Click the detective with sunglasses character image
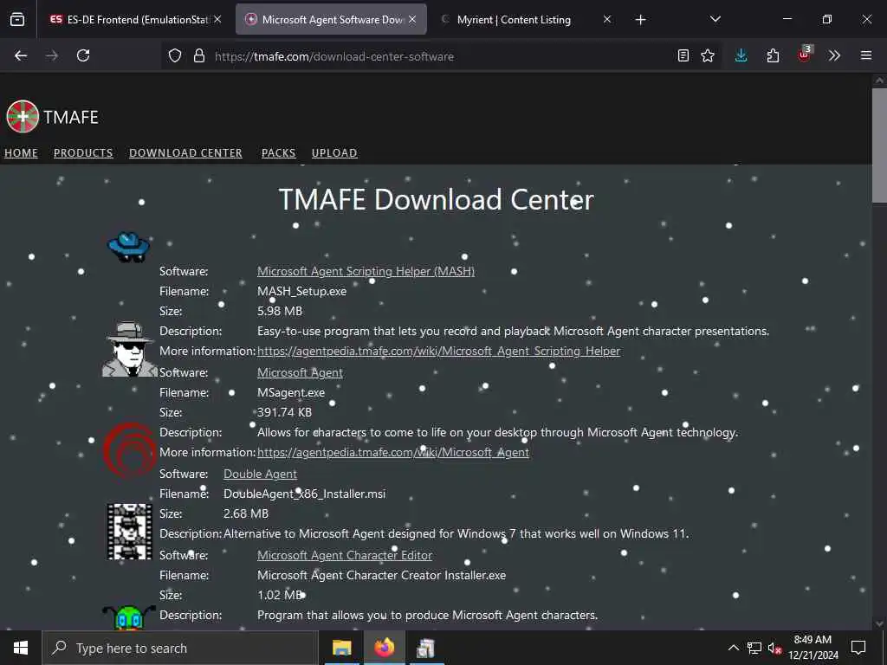The image size is (887, 665). (130, 349)
